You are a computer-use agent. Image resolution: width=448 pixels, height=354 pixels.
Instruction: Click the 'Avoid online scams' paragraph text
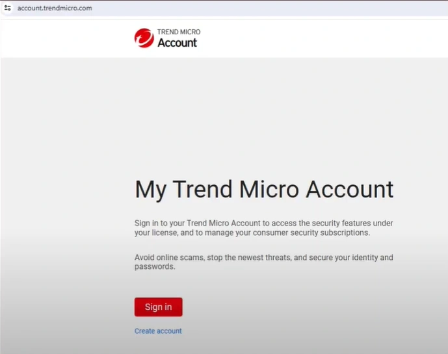(x=264, y=262)
